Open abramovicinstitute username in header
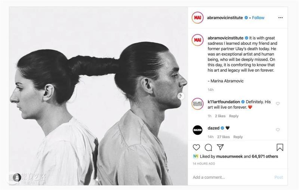Screen dimensions: 299x190 (x=225, y=18)
